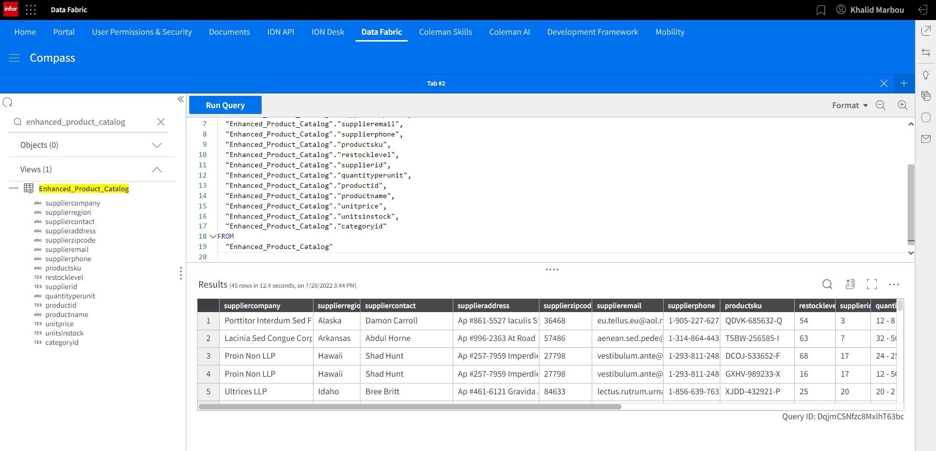Viewport: 936px width, 451px height.
Task: Switch to the Documents tab
Action: click(x=229, y=32)
